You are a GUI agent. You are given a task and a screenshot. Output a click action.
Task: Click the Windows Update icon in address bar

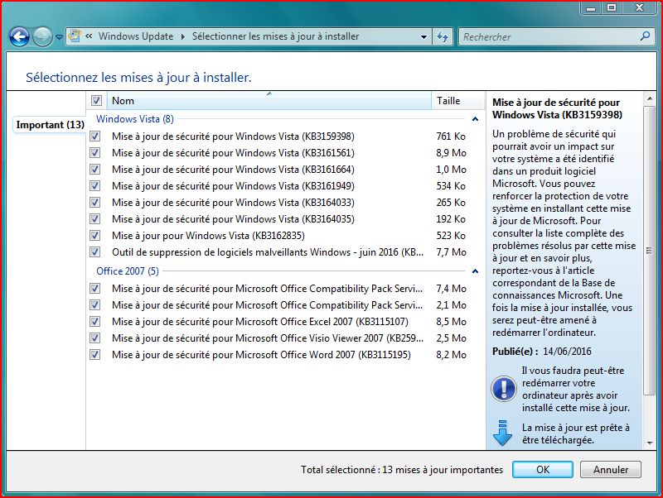click(75, 36)
